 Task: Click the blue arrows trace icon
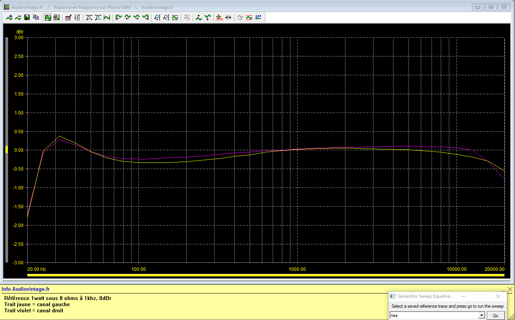click(x=258, y=17)
